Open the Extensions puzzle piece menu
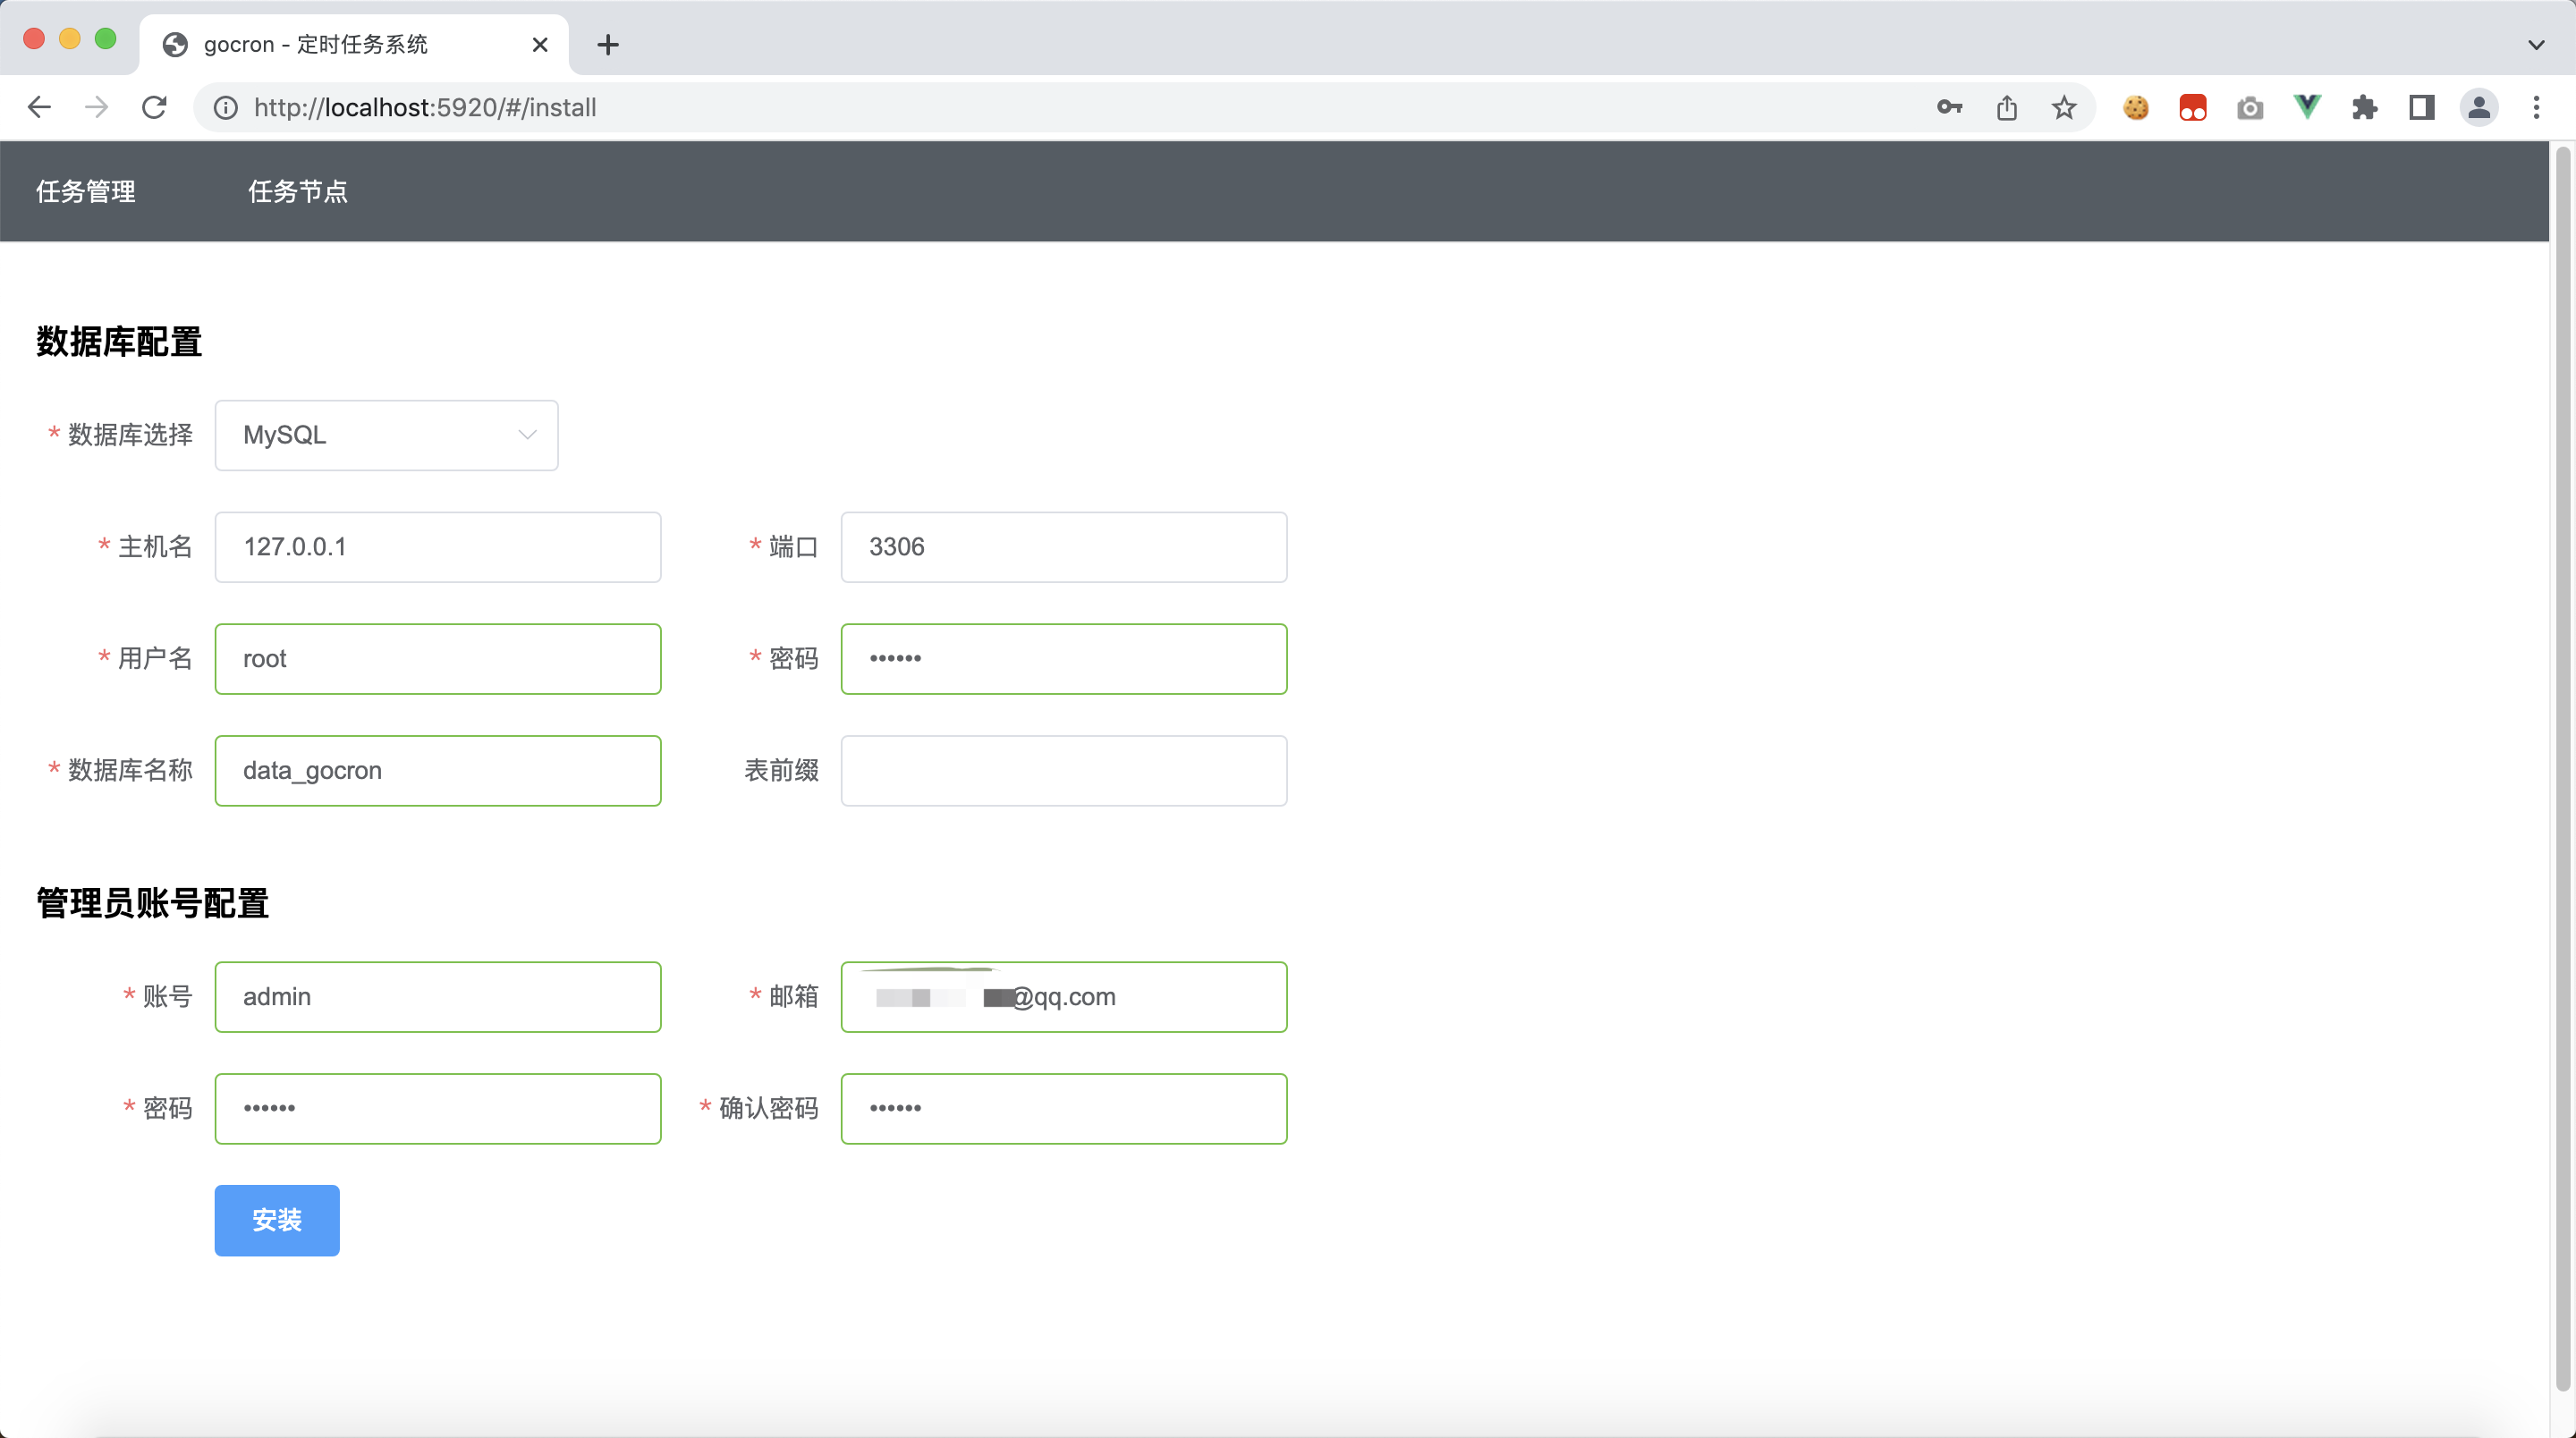2576x1438 pixels. coord(2364,107)
